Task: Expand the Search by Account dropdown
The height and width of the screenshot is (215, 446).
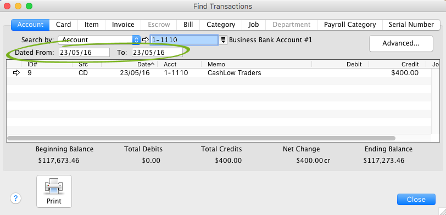Action: click(x=99, y=40)
